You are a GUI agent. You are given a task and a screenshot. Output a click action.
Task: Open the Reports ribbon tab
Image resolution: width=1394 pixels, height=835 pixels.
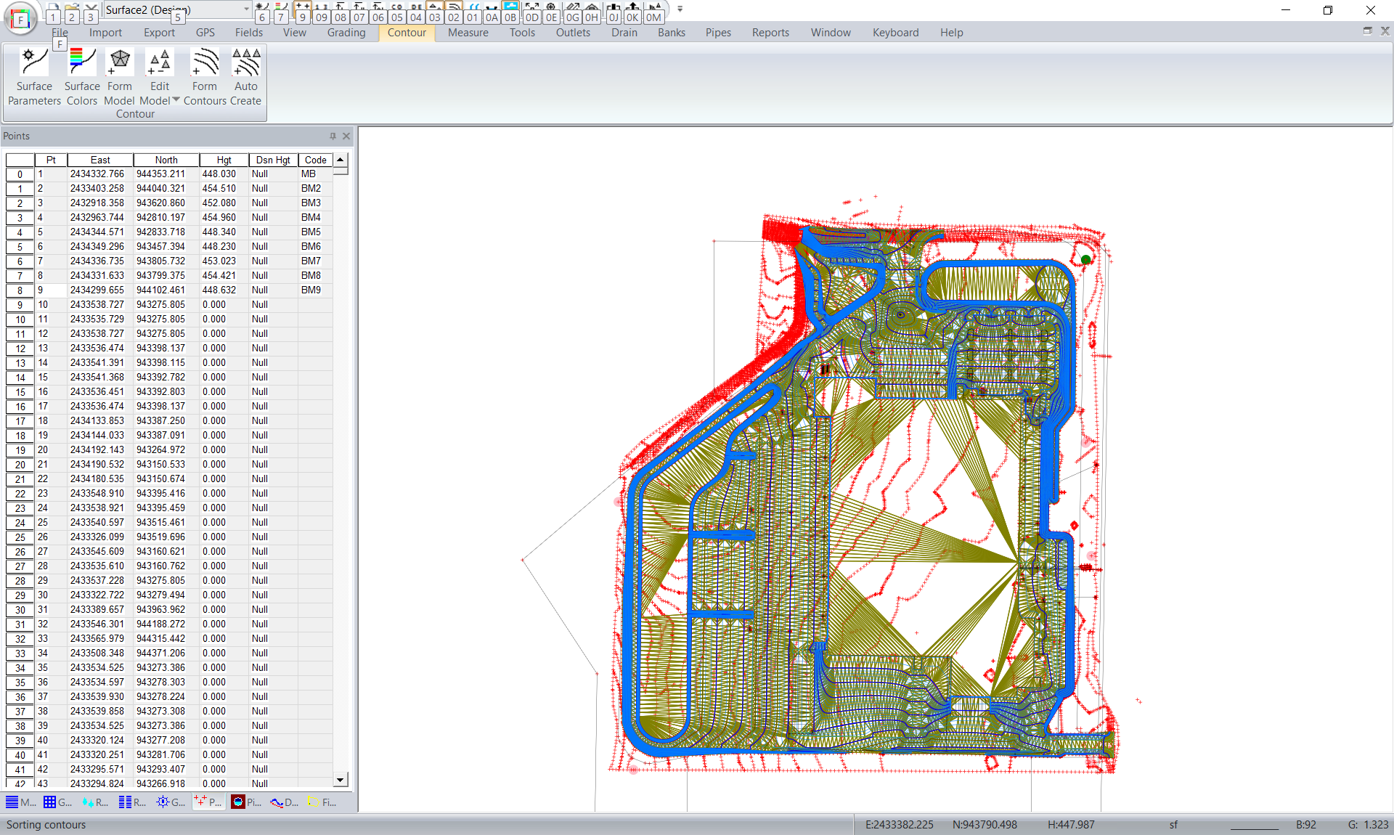click(770, 33)
